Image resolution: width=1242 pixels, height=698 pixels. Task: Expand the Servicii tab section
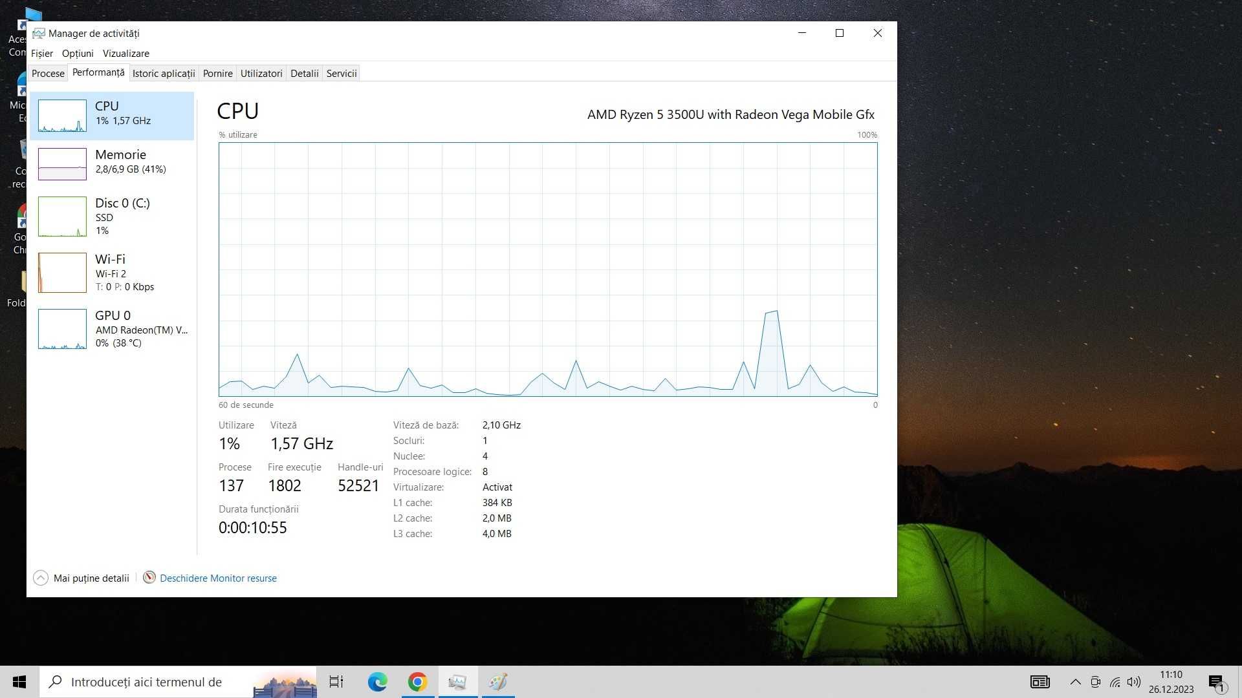point(341,72)
